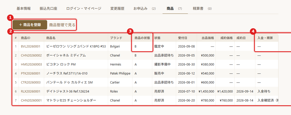Open the 精算書 (0) tab
The width and height of the screenshot is (291, 115).
(x=202, y=8)
